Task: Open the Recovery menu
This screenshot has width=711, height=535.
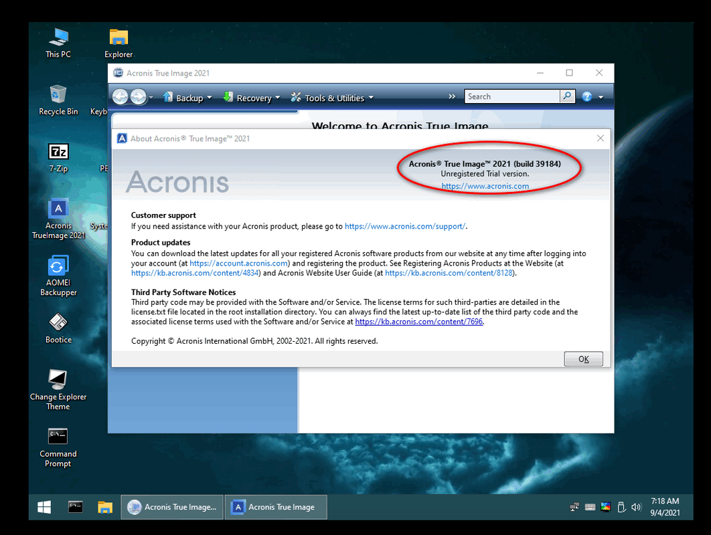Action: click(x=251, y=98)
